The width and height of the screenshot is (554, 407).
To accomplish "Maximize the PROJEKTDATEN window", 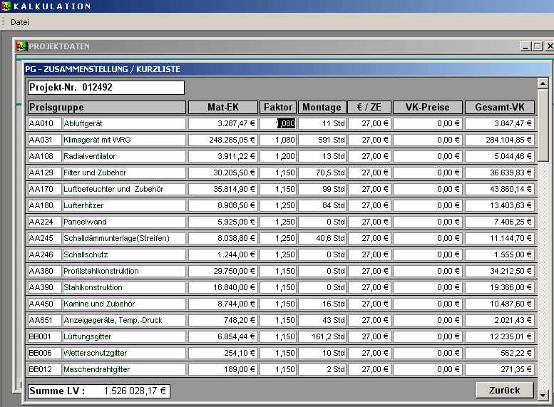I will [x=537, y=46].
